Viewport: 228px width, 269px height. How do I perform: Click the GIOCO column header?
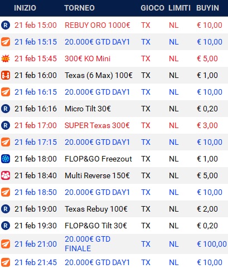click(152, 8)
